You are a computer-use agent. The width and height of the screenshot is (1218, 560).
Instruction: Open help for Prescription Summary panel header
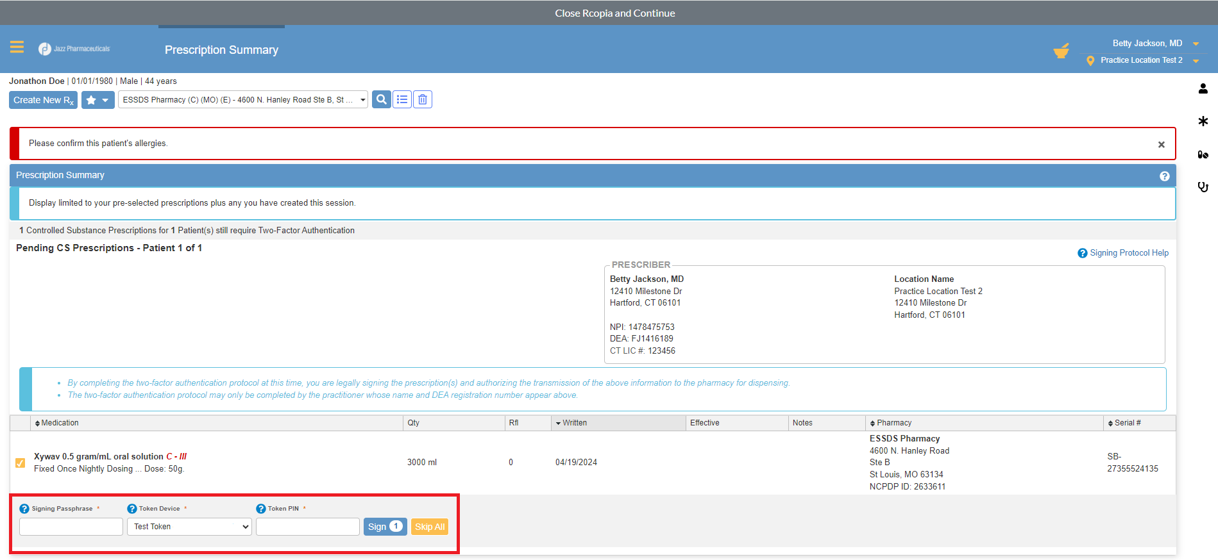(x=1165, y=176)
